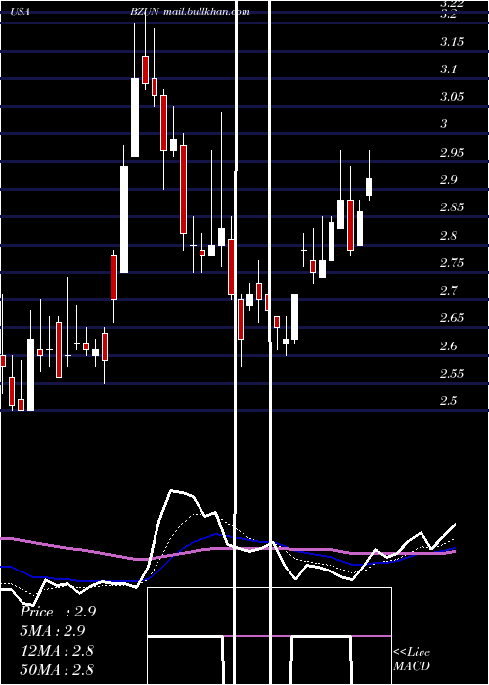Click the USA label

click(21, 12)
